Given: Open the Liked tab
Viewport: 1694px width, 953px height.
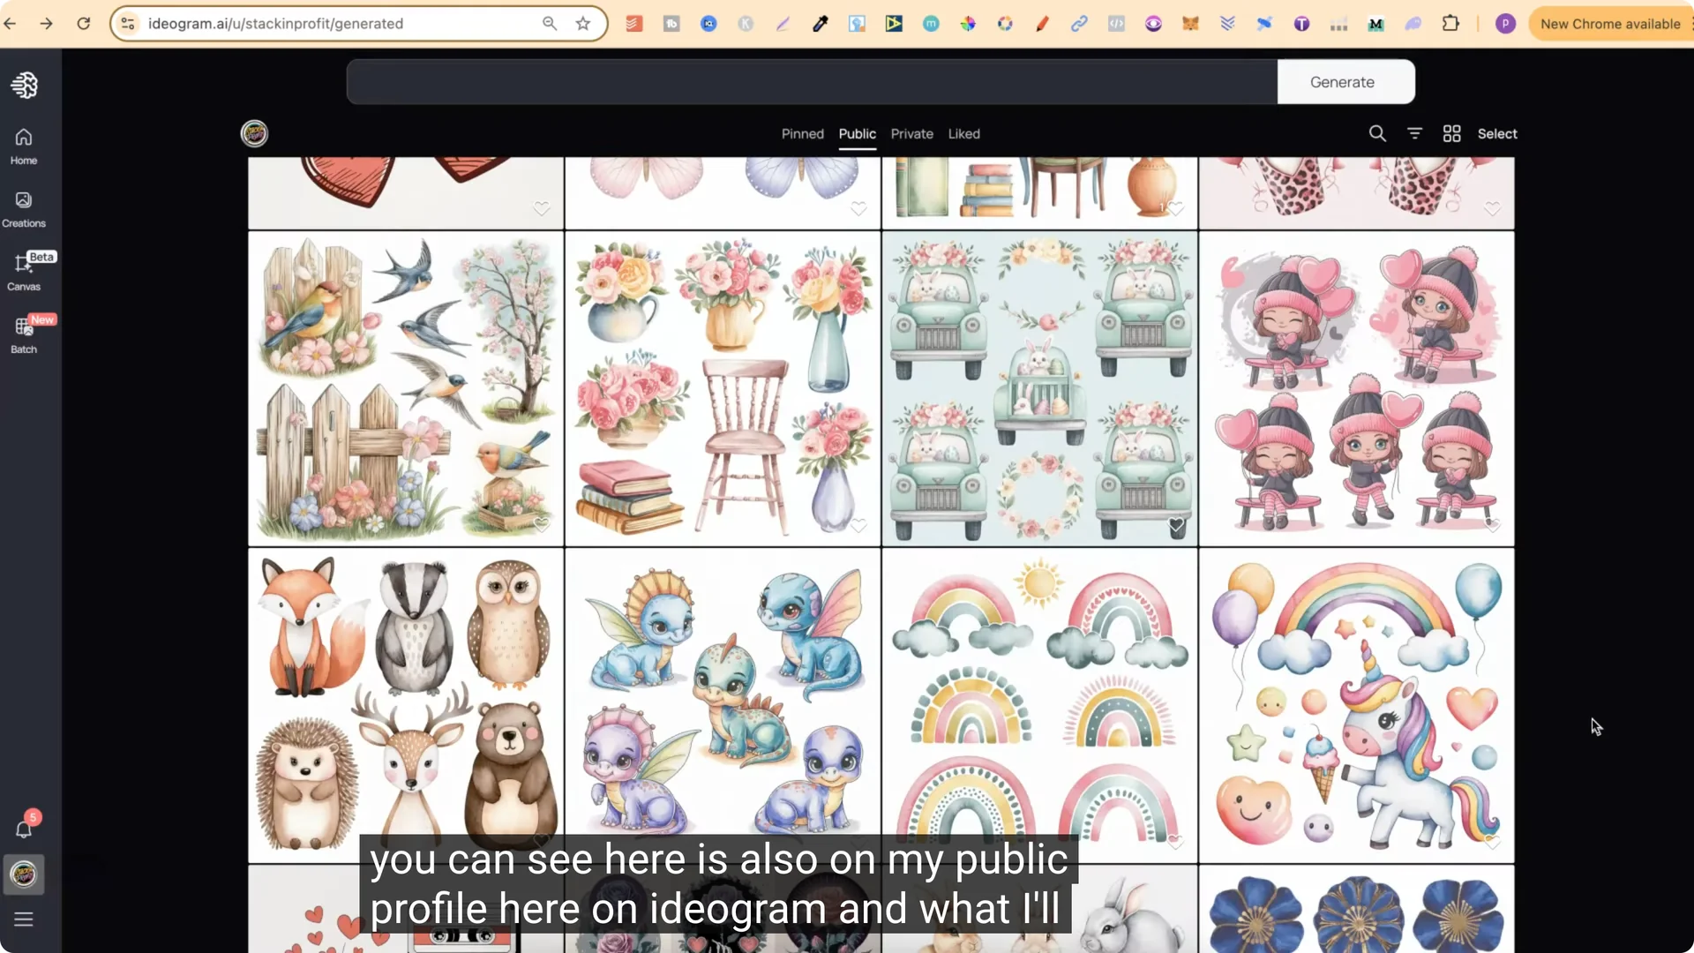Looking at the screenshot, I should tap(963, 133).
